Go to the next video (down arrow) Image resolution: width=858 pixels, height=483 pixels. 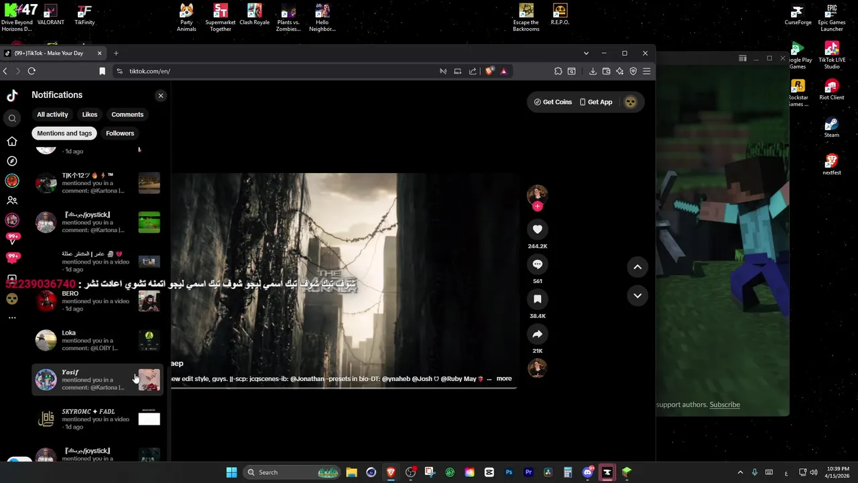point(637,296)
